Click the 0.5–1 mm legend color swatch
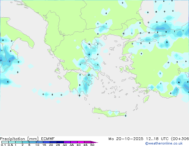This screenshot has height=146, width=189. [x=12, y=142]
